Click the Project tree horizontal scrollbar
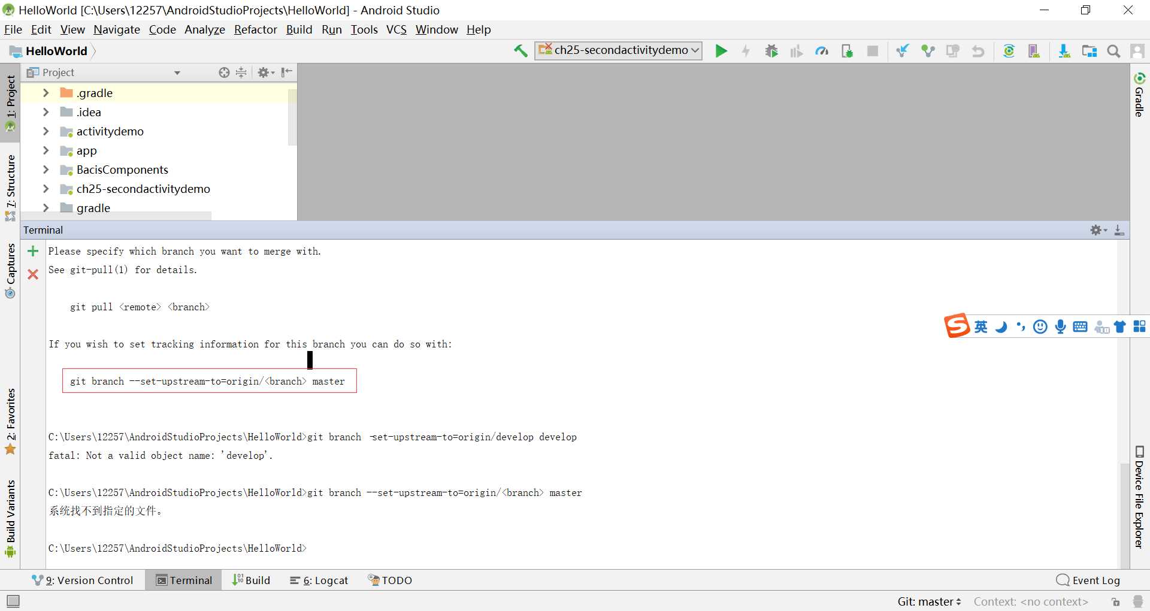 [116, 216]
